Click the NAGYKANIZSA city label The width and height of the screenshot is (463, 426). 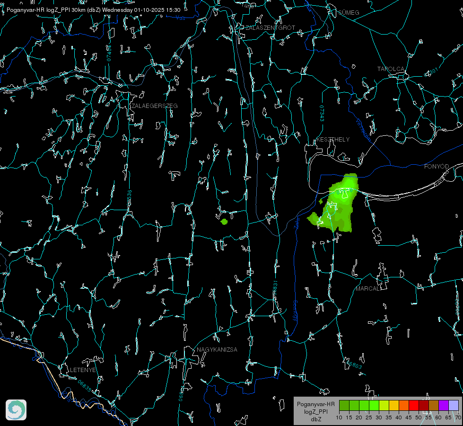[x=217, y=349]
